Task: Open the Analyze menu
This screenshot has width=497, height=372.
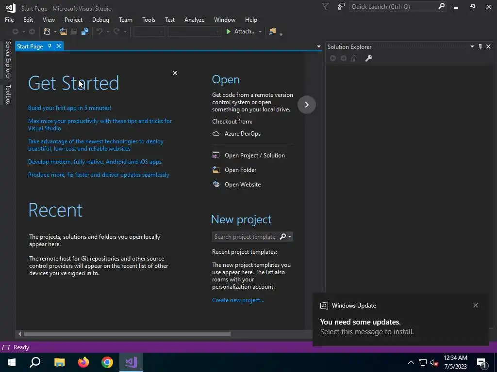Action: pos(194,19)
